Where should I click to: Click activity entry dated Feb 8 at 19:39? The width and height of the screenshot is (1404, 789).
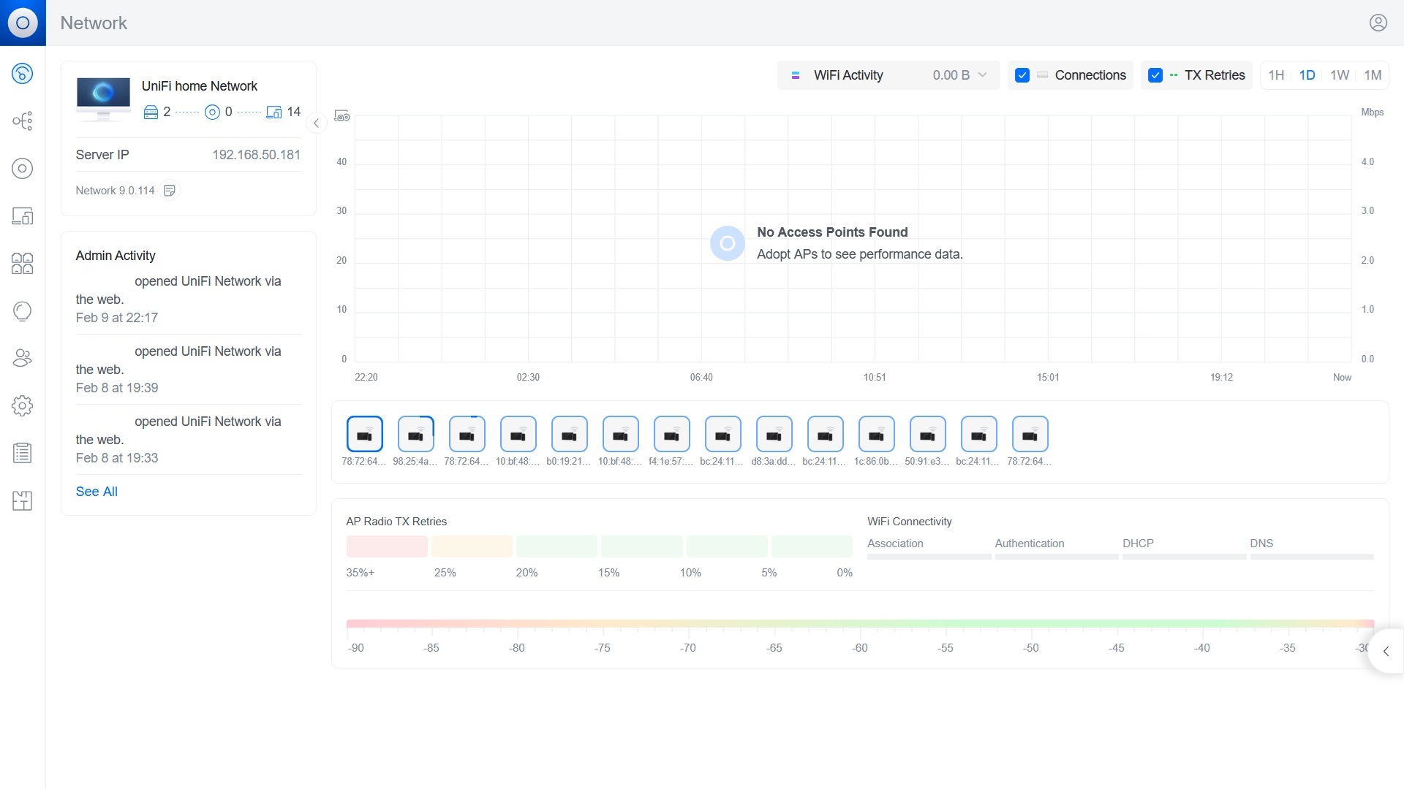click(189, 370)
